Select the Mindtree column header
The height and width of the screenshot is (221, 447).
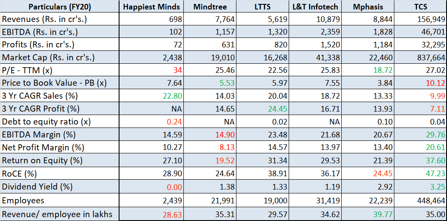point(211,6)
